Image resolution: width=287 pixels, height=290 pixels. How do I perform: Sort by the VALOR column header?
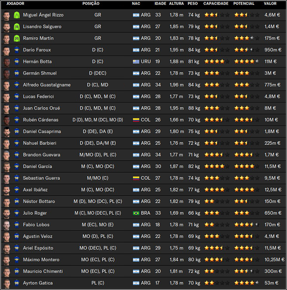270,4
